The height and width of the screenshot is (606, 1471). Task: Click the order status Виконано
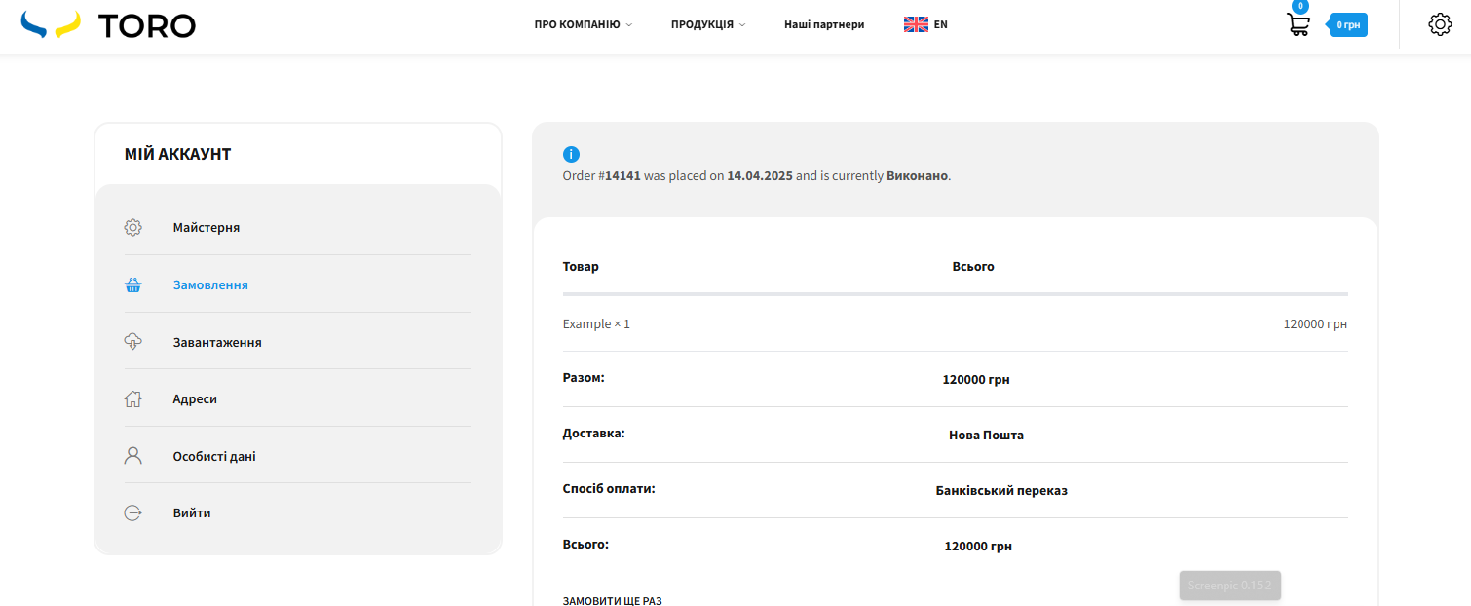pyautogui.click(x=917, y=176)
